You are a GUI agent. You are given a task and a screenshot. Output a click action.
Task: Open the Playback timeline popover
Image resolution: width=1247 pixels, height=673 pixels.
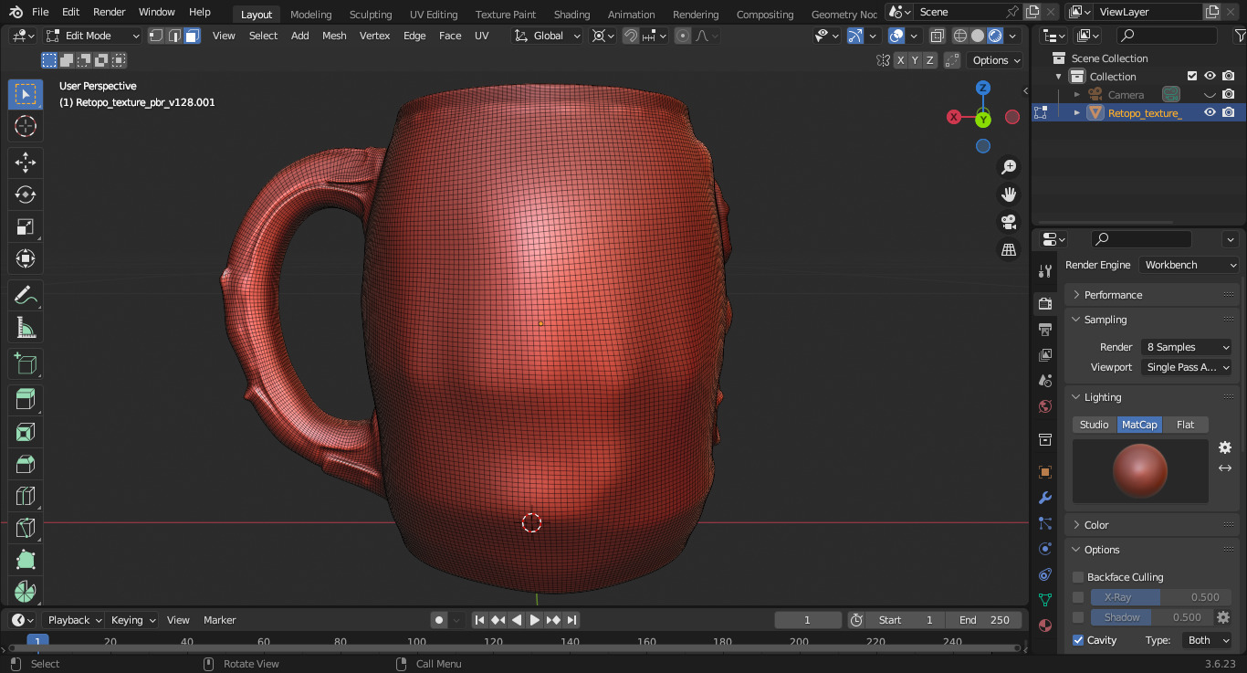click(x=73, y=620)
